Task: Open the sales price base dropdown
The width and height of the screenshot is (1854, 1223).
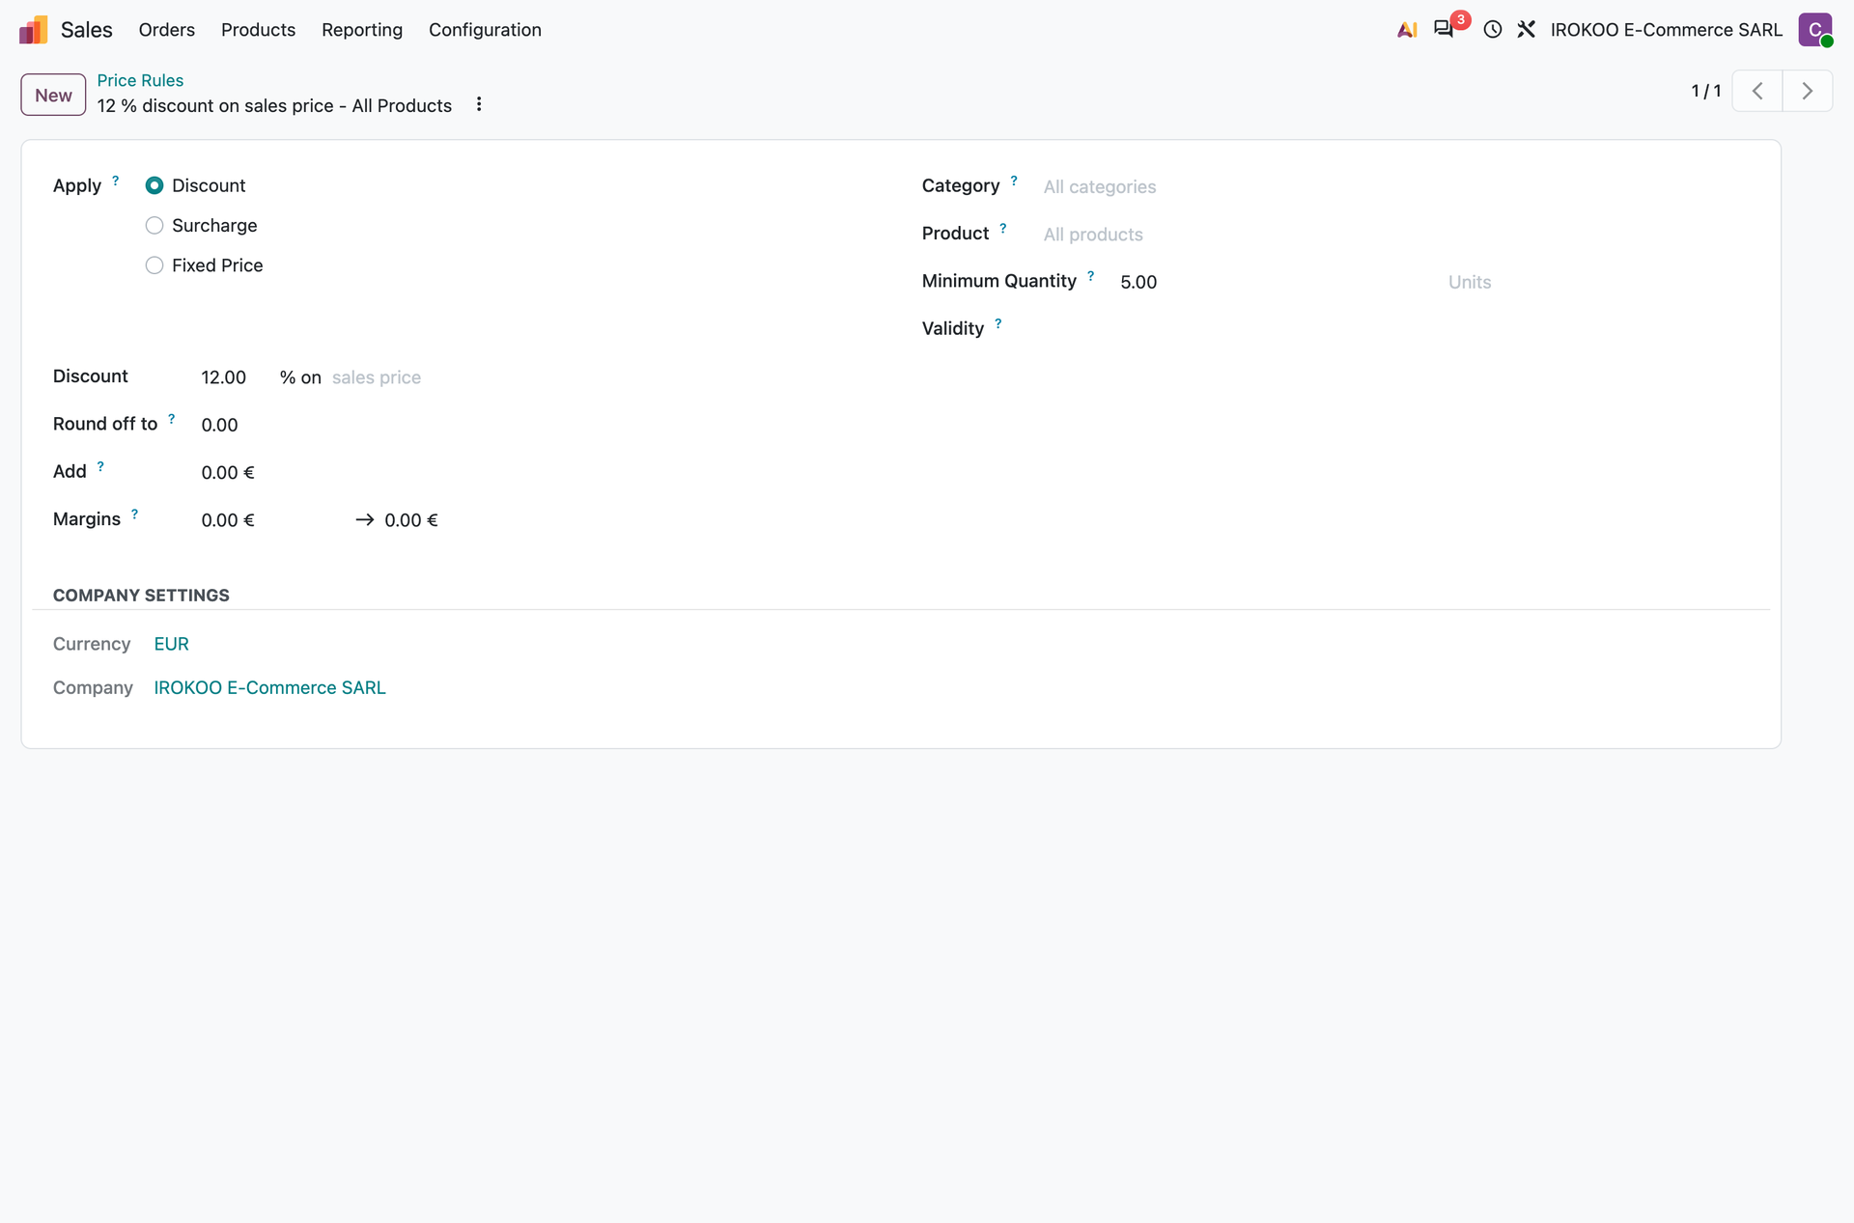Action: coord(377,377)
